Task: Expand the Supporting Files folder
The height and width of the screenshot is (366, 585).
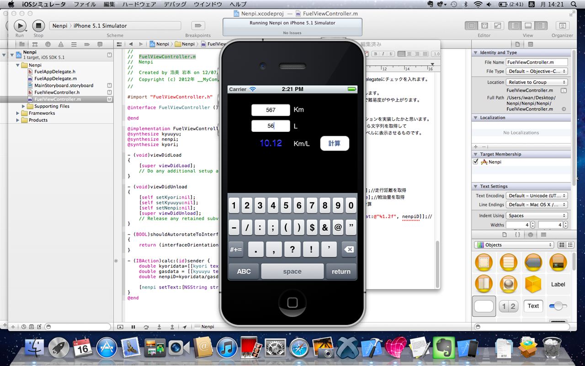Action: point(24,106)
